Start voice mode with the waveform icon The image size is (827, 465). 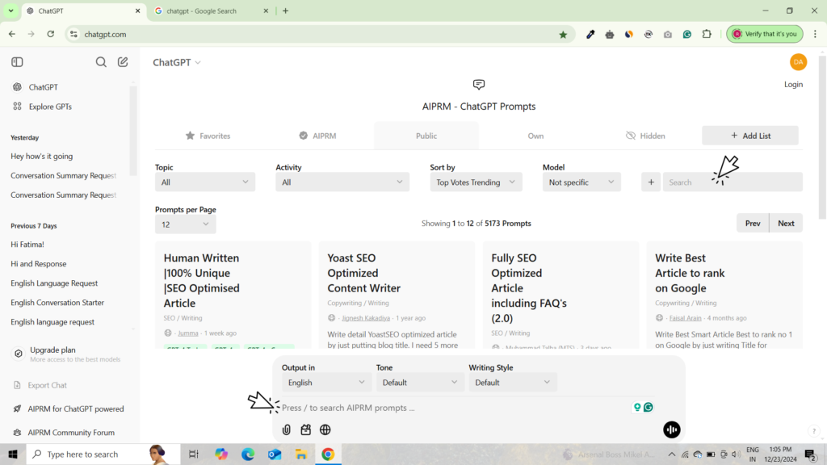coord(671,430)
